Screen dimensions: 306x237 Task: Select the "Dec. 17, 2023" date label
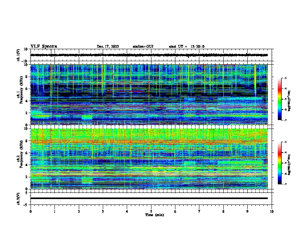coord(108,46)
